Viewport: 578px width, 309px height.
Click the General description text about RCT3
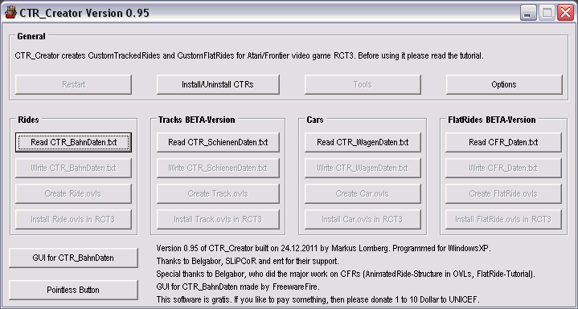tap(249, 56)
